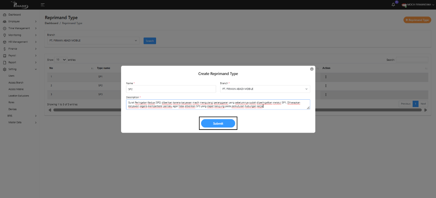This screenshot has height=198, width=436.
Task: Click the hamburger menu icon
Action: [x=42, y=4]
